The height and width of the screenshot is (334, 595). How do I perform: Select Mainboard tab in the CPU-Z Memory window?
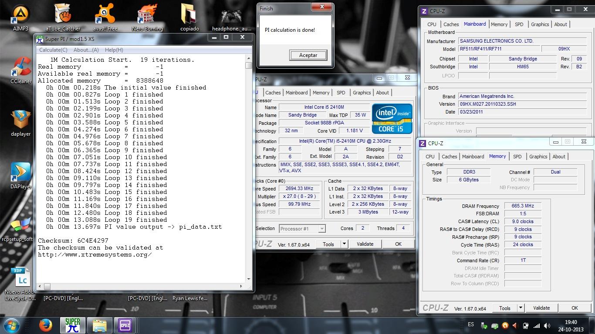coord(473,157)
